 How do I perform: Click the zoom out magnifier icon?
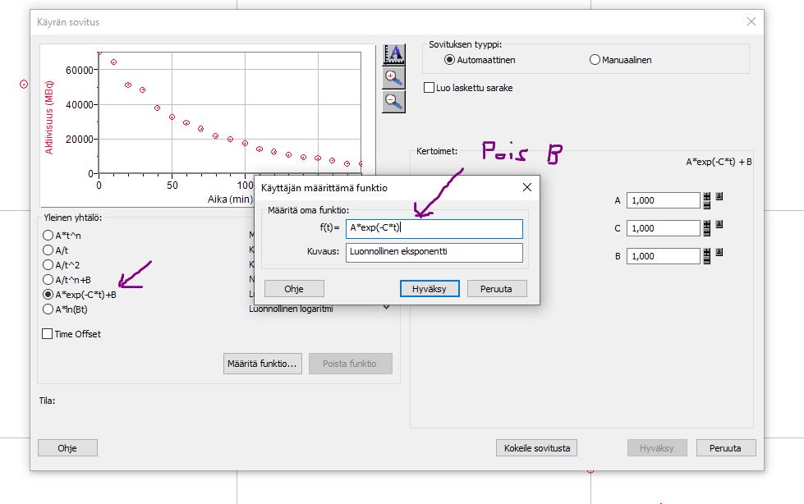(394, 101)
